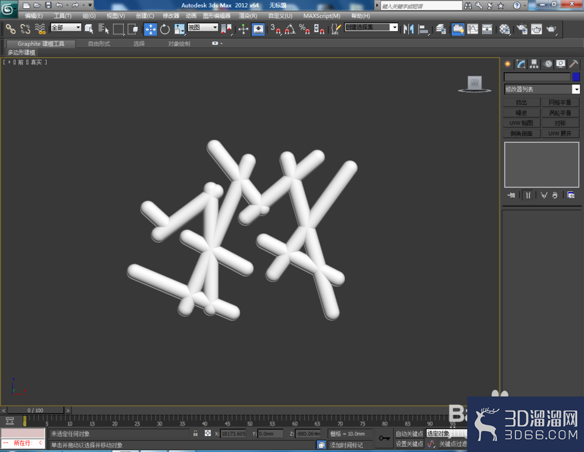This screenshot has height=452, width=584.
Task: Toggle the Angle Snap magnet
Action: [290, 29]
